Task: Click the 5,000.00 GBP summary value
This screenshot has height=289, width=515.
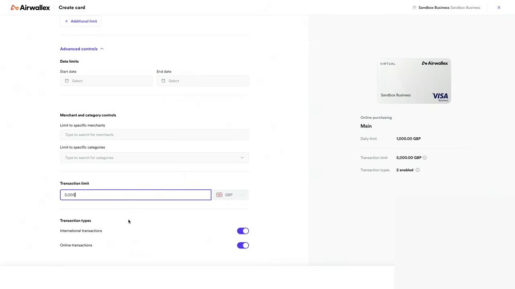Action: (408, 158)
